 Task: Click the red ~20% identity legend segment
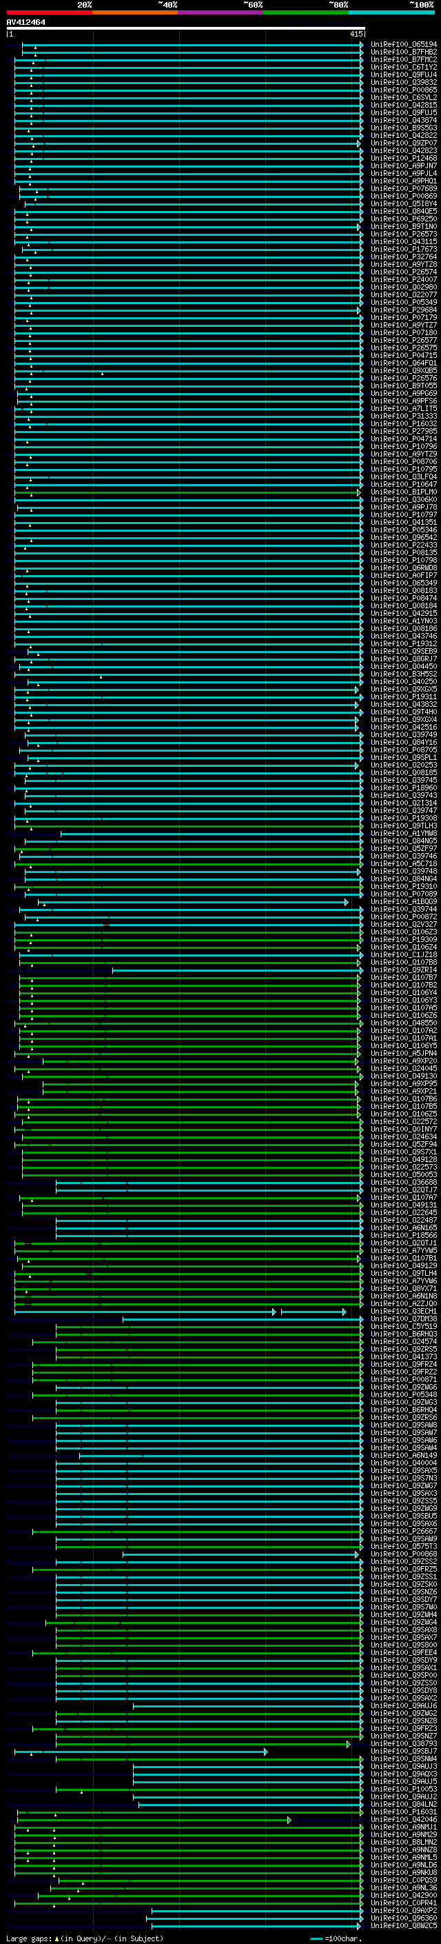click(49, 12)
